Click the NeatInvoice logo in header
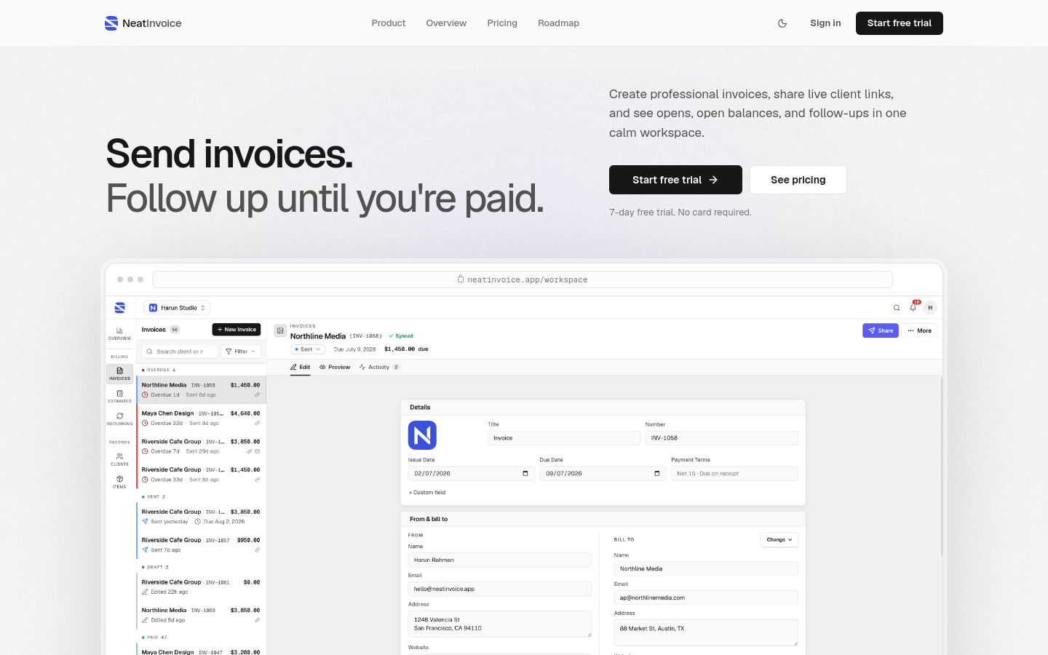Screen dimensions: 1048x655 pos(143,23)
